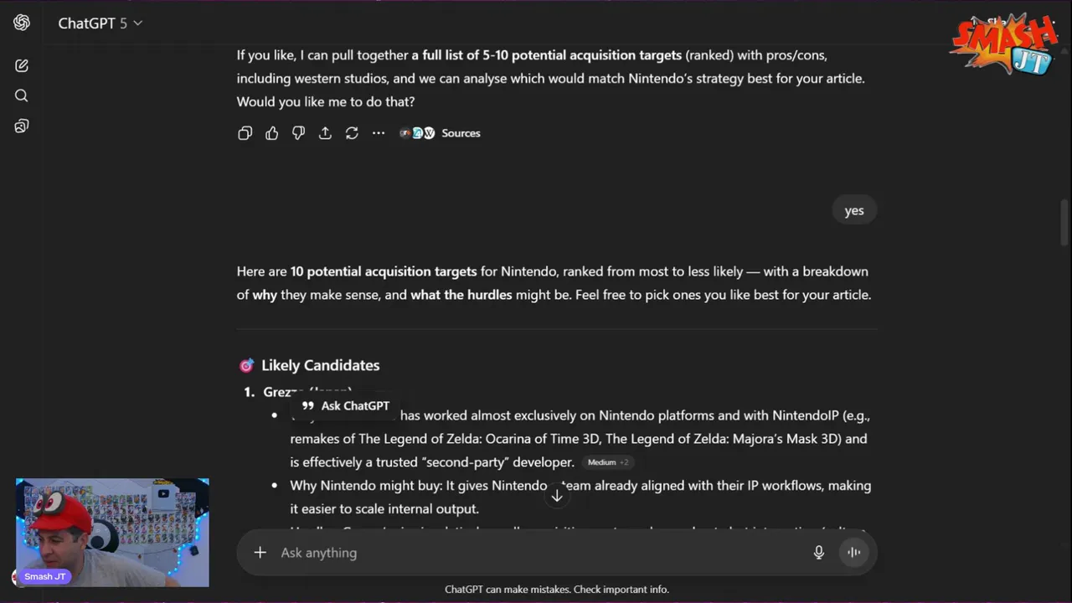This screenshot has width=1072, height=603.
Task: Open more actions ellipsis menu
Action: (379, 133)
